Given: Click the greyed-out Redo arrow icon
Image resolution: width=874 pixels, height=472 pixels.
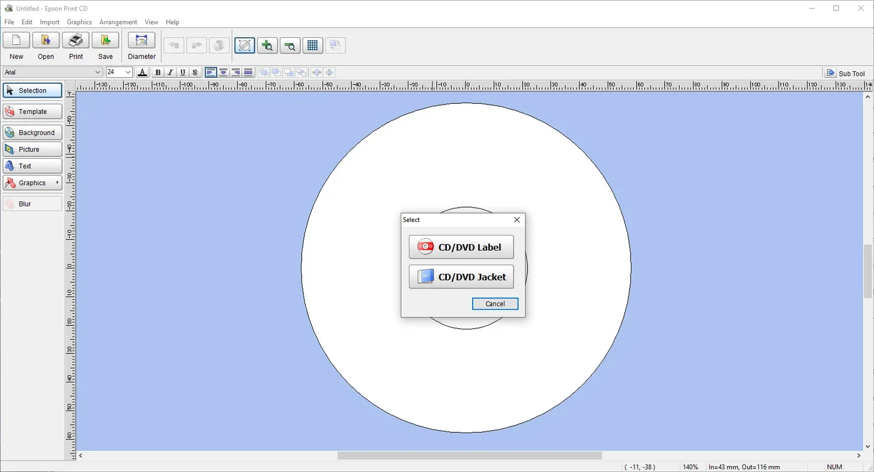Looking at the screenshot, I should [x=197, y=45].
